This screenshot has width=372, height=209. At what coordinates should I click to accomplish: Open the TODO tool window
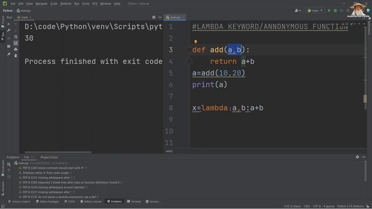[x=70, y=201]
